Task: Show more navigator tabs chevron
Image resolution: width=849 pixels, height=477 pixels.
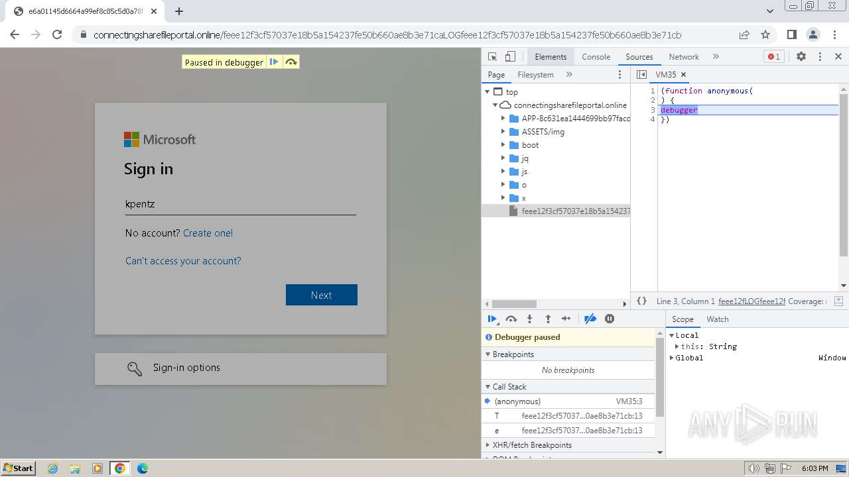Action: pyautogui.click(x=569, y=75)
